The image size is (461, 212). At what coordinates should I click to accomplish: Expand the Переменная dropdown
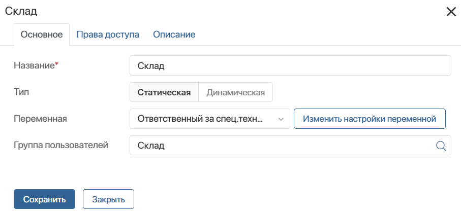pos(210,119)
